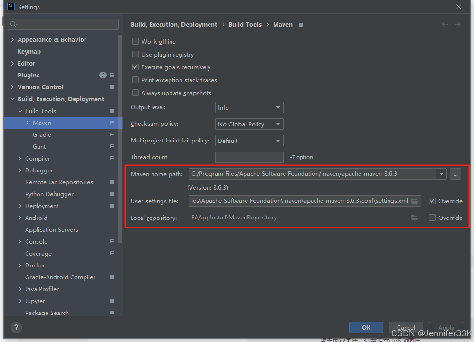The width and height of the screenshot is (474, 342).
Task: Check Override for Local repository
Action: coord(432,218)
